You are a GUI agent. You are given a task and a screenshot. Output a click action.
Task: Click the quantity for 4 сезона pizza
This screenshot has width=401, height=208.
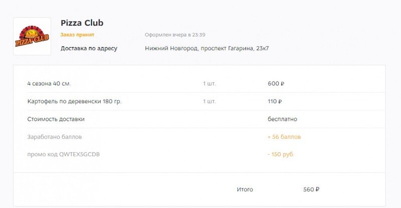pos(210,84)
